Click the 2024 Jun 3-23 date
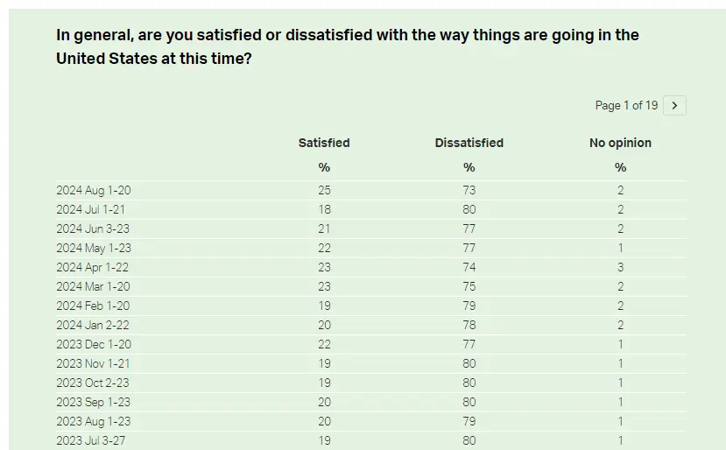Image resolution: width=726 pixels, height=450 pixels. (93, 229)
